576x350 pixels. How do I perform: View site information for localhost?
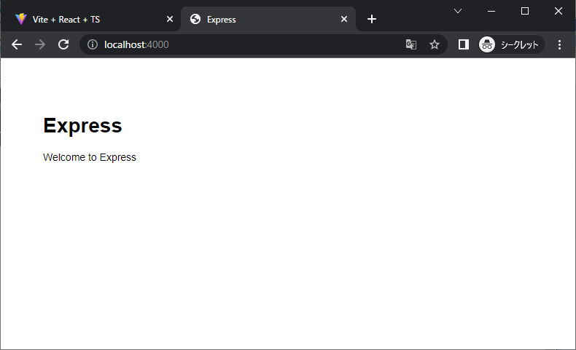tap(93, 44)
